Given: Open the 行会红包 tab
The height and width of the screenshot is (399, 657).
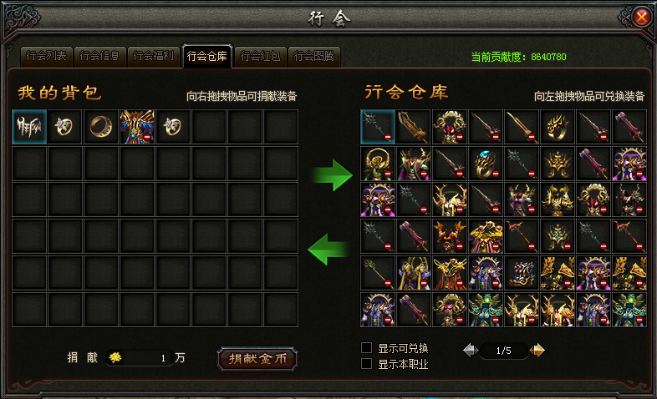Looking at the screenshot, I should point(261,56).
